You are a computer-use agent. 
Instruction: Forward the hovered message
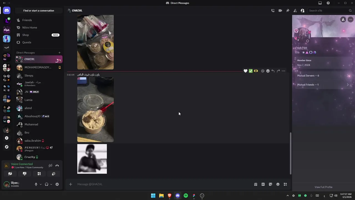[x=278, y=71]
